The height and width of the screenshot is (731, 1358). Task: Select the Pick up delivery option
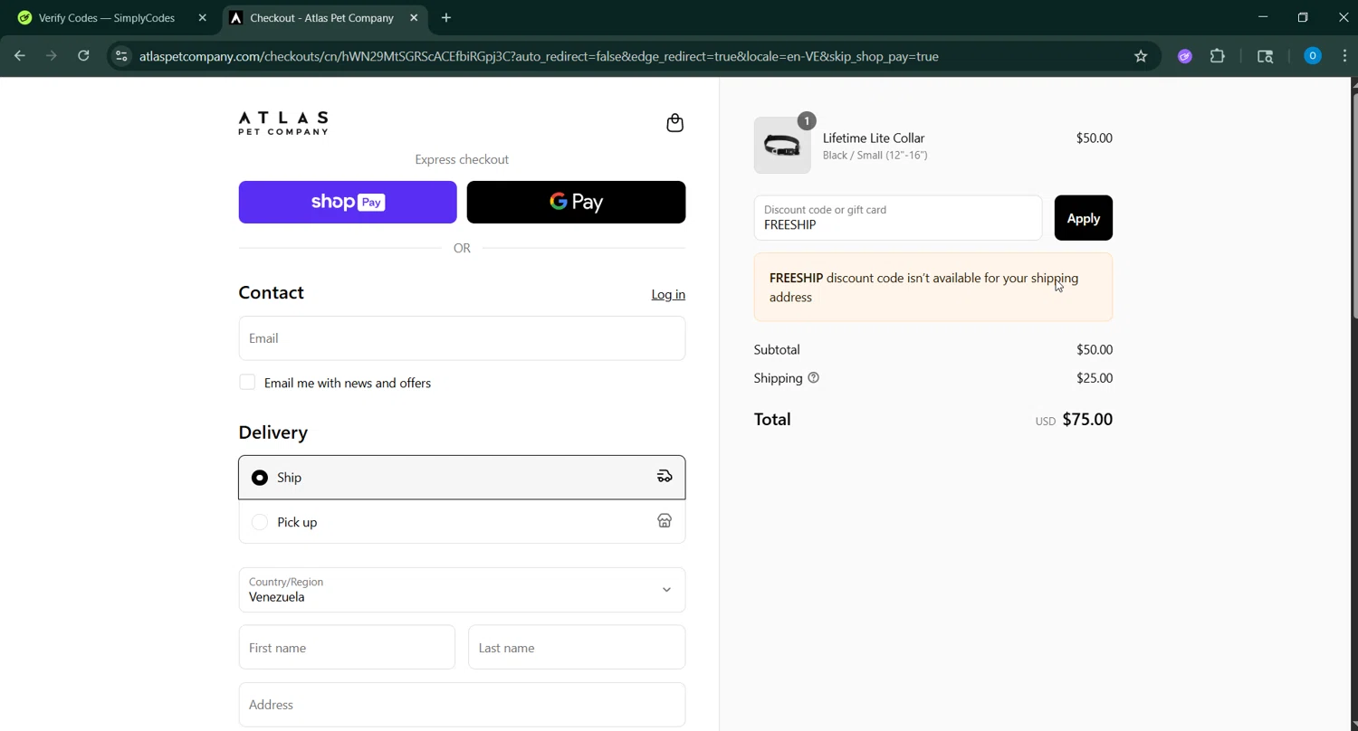(462, 522)
